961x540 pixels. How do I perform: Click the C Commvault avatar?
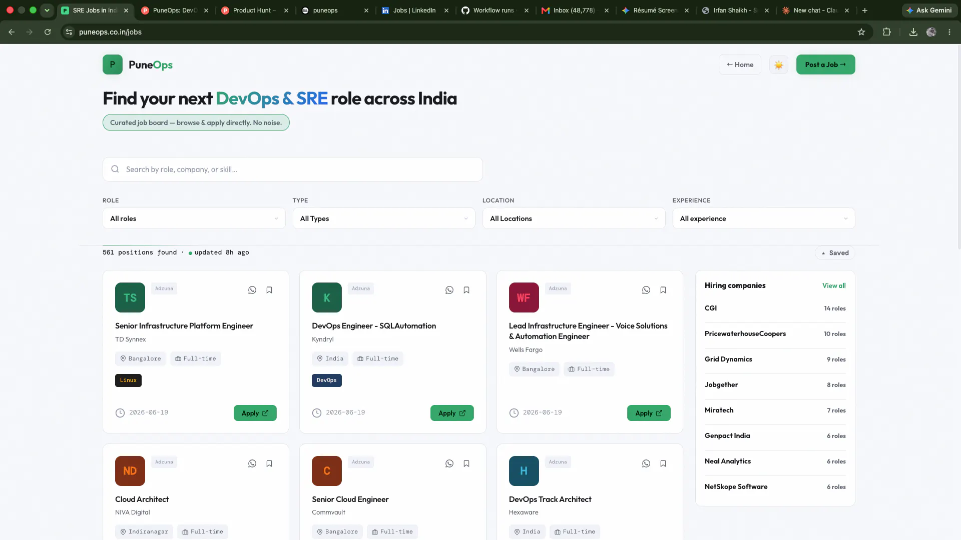click(x=327, y=471)
